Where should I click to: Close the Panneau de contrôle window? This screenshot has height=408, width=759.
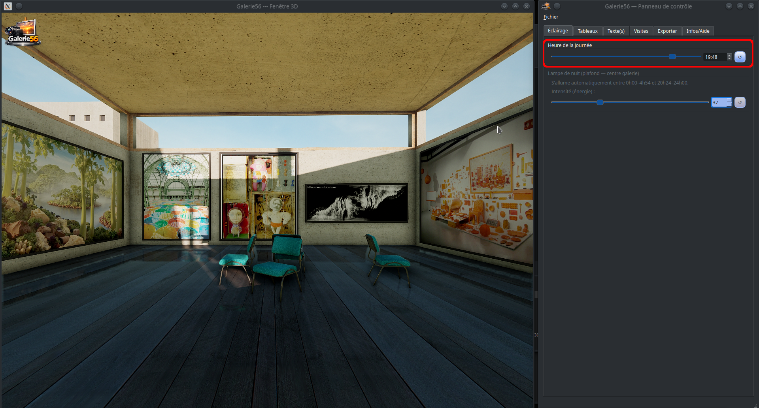[x=751, y=6]
